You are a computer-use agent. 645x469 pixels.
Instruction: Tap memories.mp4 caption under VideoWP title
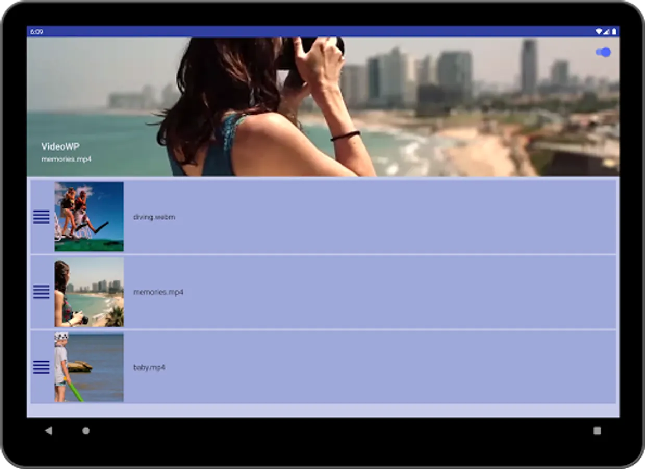tap(67, 159)
